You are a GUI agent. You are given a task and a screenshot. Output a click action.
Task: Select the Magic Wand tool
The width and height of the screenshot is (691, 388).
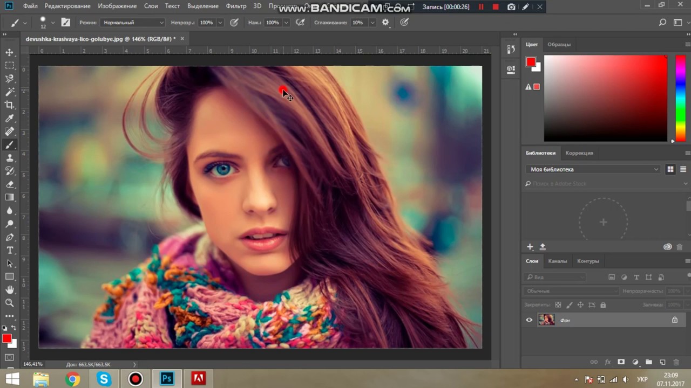10,92
